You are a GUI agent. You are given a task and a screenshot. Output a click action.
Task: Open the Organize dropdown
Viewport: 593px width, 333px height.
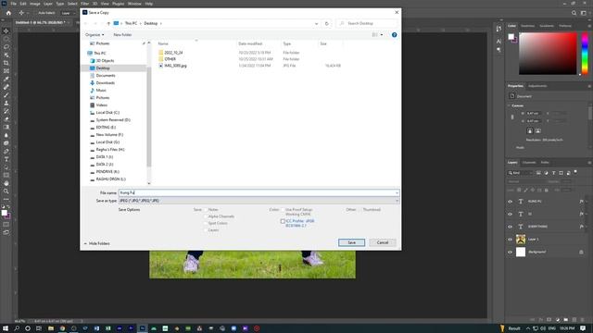click(x=95, y=35)
